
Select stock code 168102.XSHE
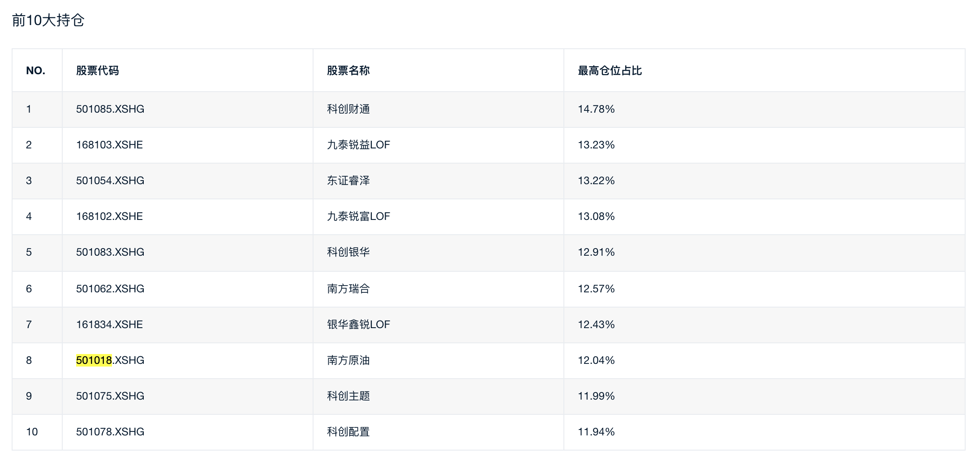click(x=109, y=216)
